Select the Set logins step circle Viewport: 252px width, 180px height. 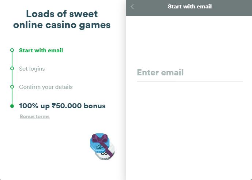point(12,68)
